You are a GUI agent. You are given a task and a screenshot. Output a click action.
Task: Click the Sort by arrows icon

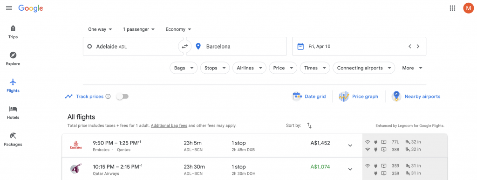click(x=309, y=125)
